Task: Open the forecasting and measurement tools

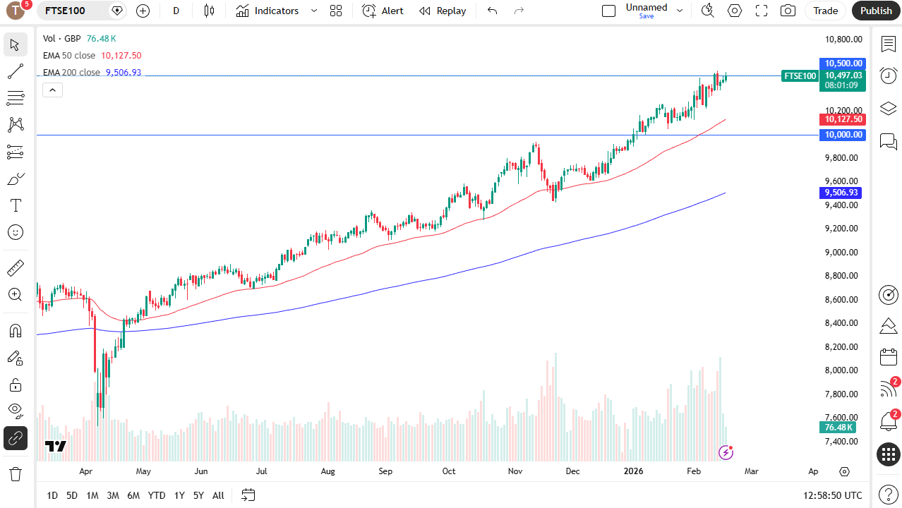Action: [15, 152]
